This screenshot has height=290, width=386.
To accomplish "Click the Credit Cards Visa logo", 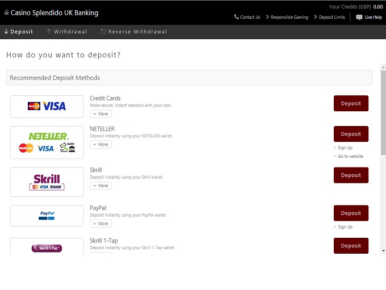I will (47, 106).
